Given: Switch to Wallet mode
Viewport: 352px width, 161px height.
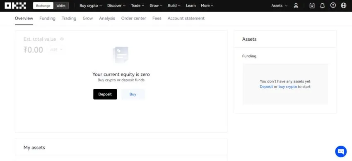Looking at the screenshot, I should 61,6.
